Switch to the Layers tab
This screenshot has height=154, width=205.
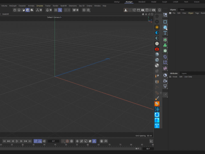(184, 74)
